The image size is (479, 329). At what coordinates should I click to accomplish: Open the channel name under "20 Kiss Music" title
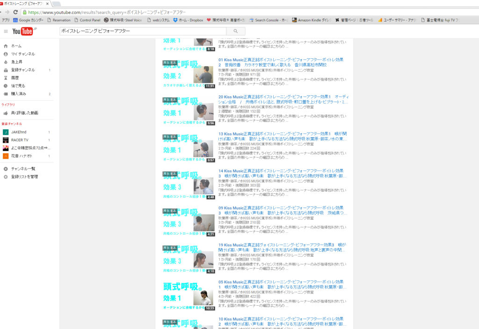click(x=266, y=107)
